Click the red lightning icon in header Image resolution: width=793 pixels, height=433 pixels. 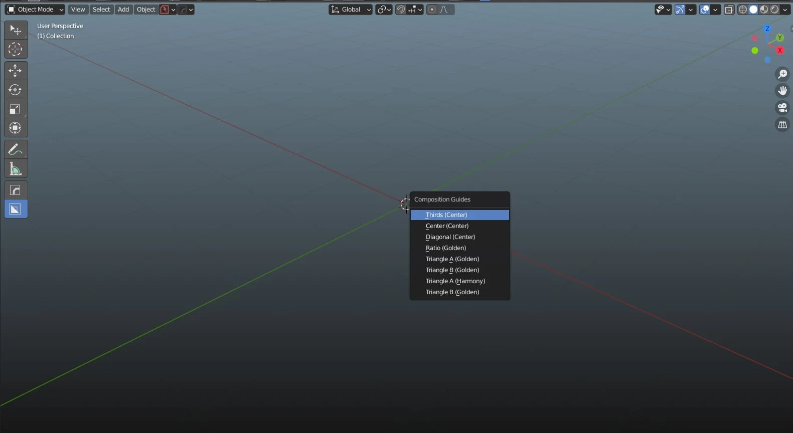point(165,10)
